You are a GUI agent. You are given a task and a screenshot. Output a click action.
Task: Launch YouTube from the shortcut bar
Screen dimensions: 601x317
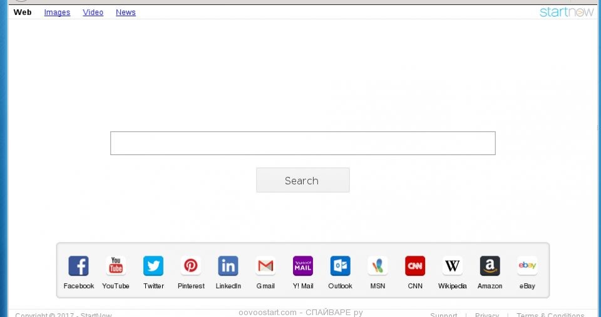click(116, 266)
